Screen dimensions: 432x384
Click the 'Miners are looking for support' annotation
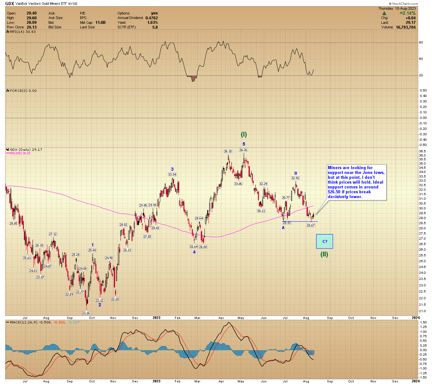click(x=356, y=182)
